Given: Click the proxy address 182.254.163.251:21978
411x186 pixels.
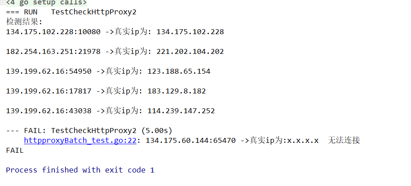Looking at the screenshot, I should pyautogui.click(x=53, y=52).
